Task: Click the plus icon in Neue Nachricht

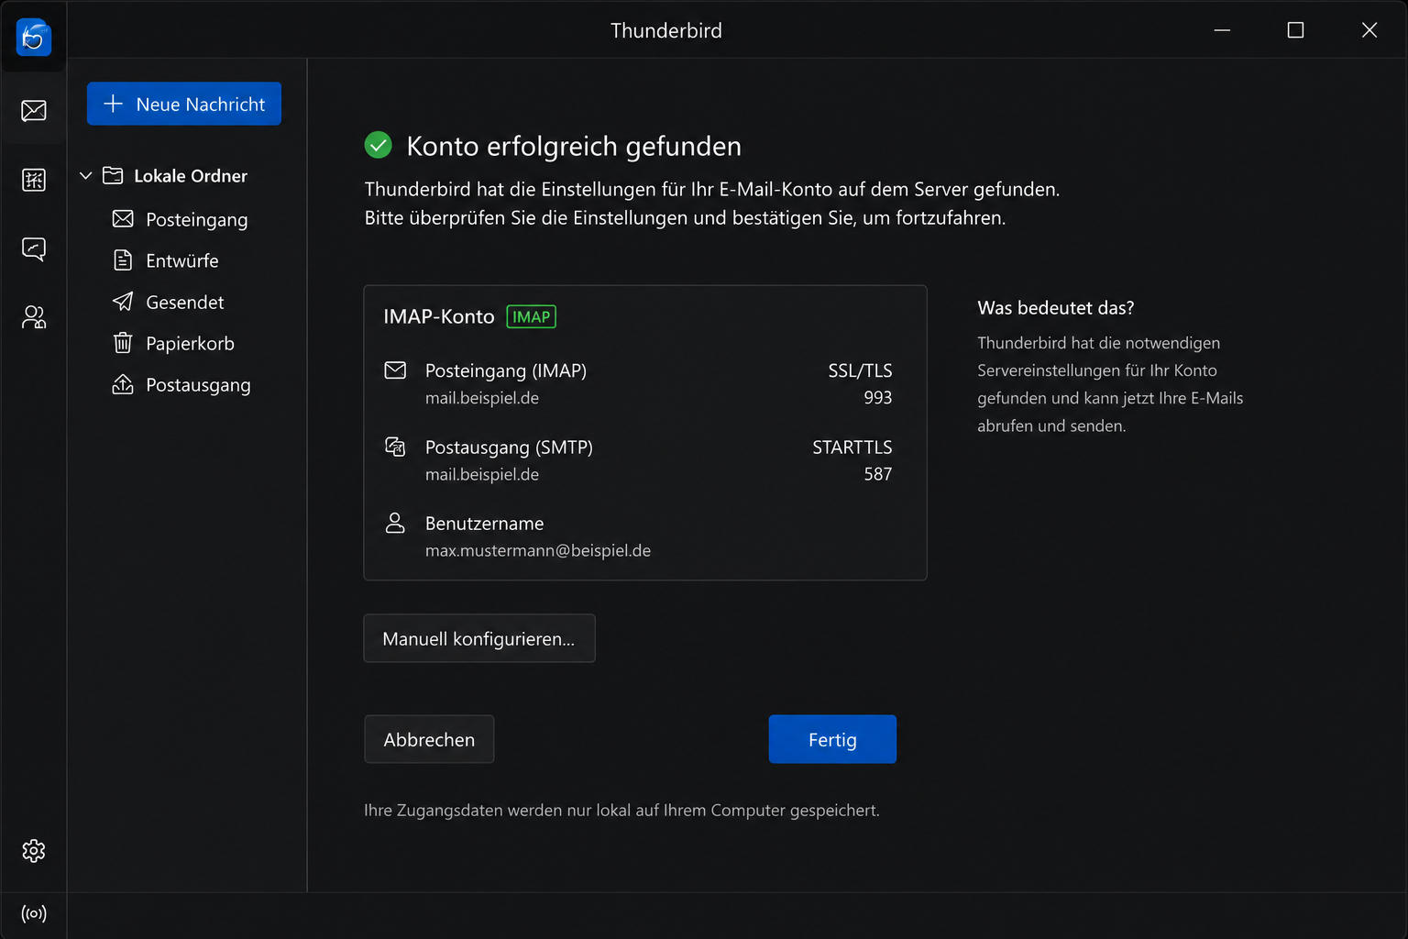Action: (113, 104)
